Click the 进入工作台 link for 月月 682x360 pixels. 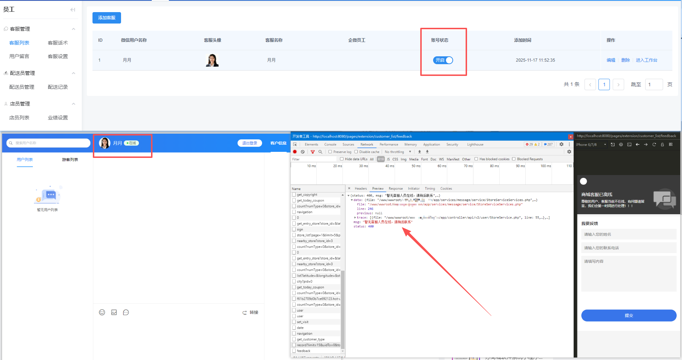point(646,60)
